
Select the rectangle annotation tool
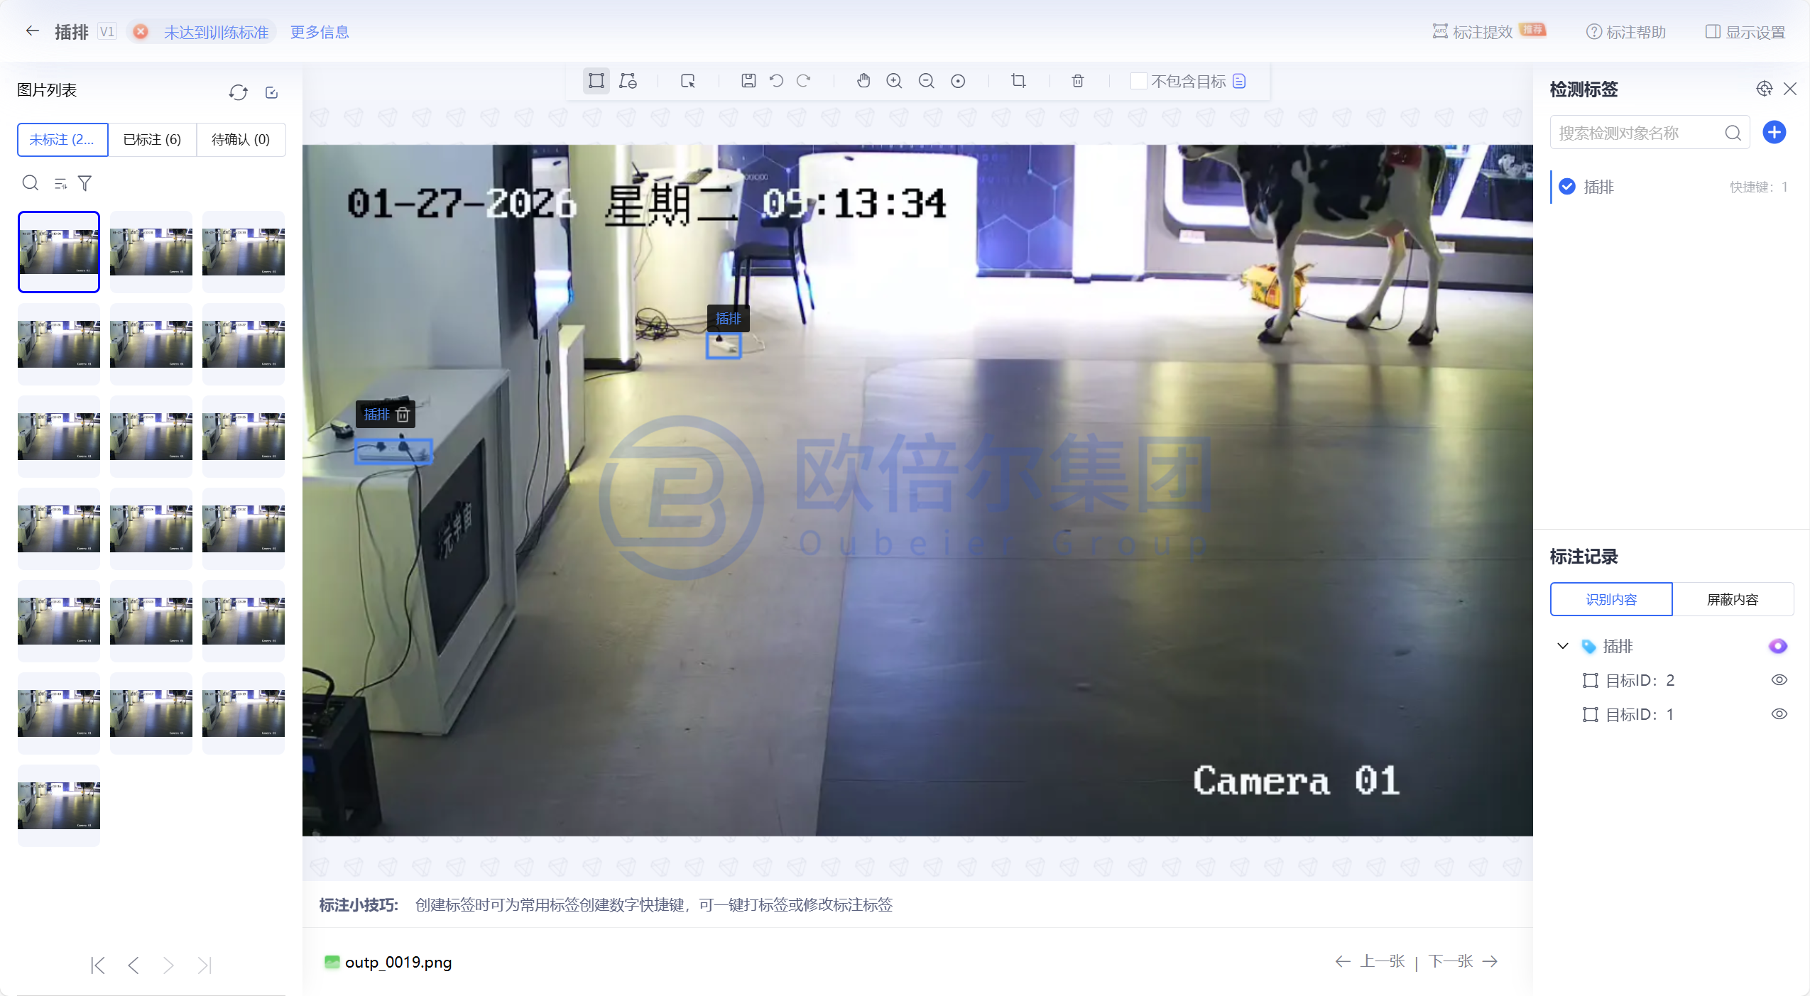pyautogui.click(x=596, y=81)
